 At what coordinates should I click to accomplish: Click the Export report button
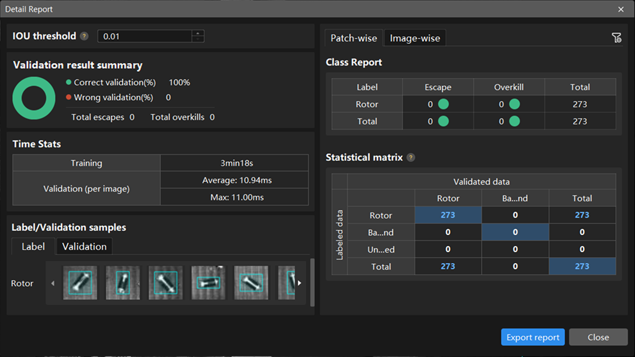click(x=533, y=337)
